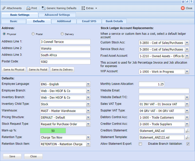
Task: Open Generic Naming Defaults
Action: 59,8
